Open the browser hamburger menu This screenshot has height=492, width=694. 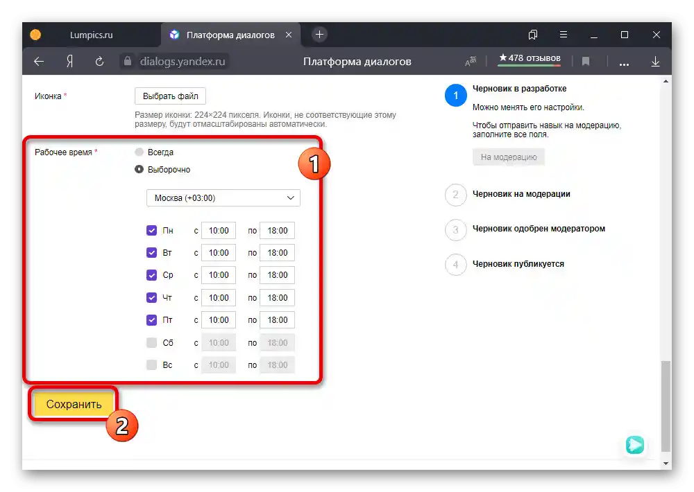pos(564,34)
